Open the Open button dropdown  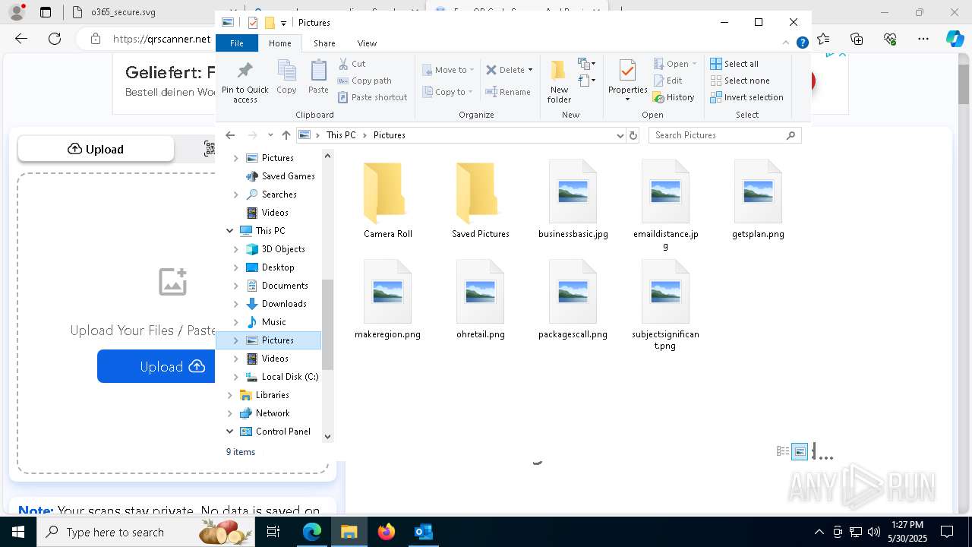(x=694, y=64)
